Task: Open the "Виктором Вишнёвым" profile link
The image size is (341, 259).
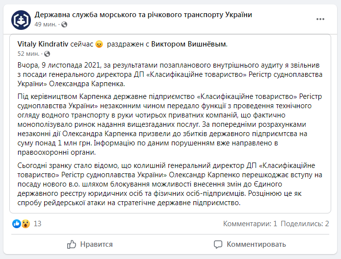Action: coord(189,45)
